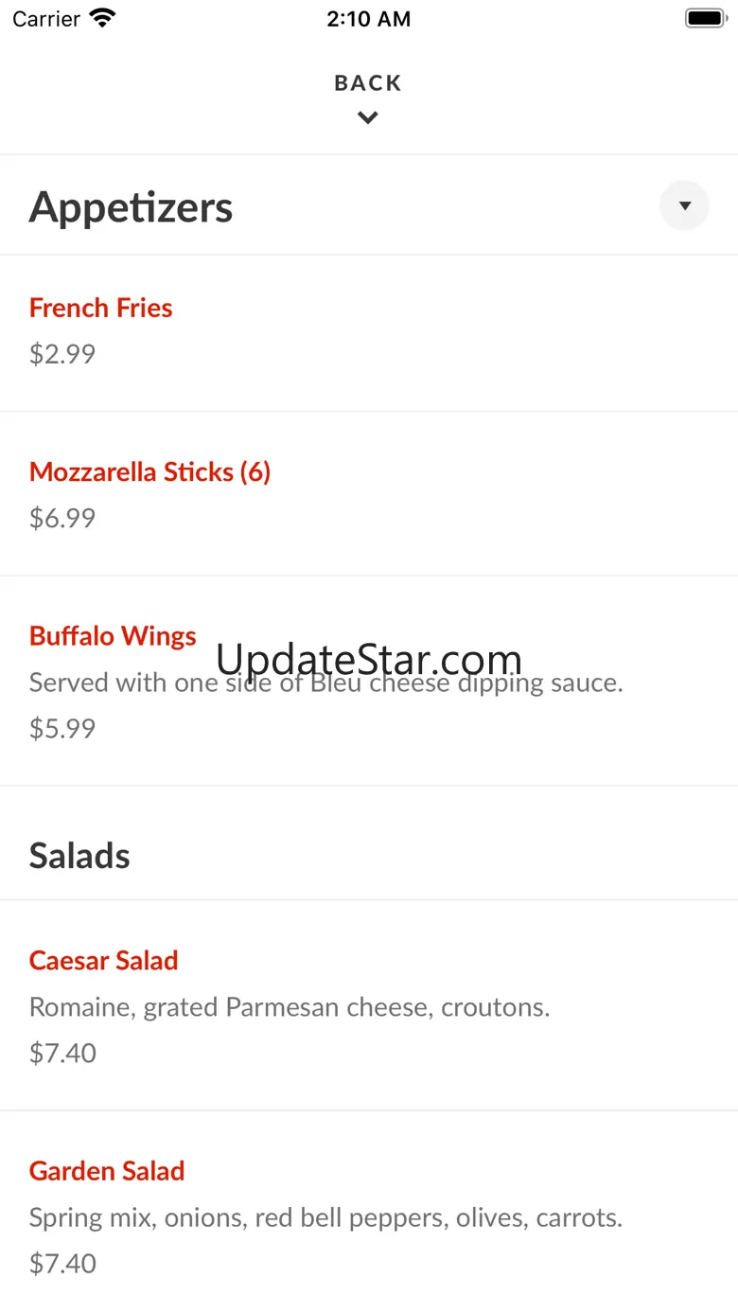This screenshot has width=738, height=1313.
Task: Tap the Appetizers section heading
Action: tap(131, 207)
